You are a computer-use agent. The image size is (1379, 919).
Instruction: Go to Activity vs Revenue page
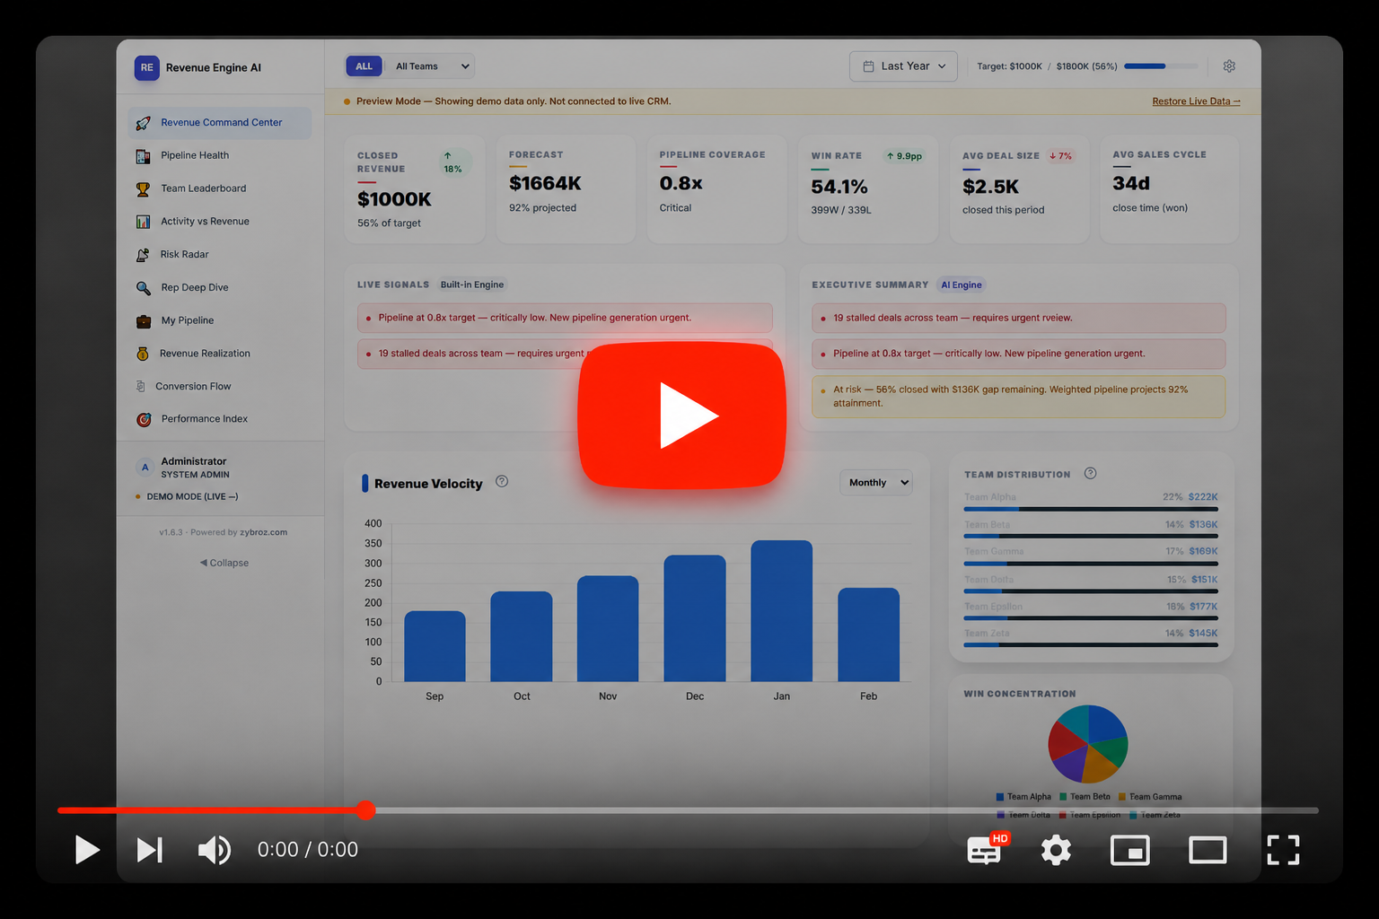220,222
